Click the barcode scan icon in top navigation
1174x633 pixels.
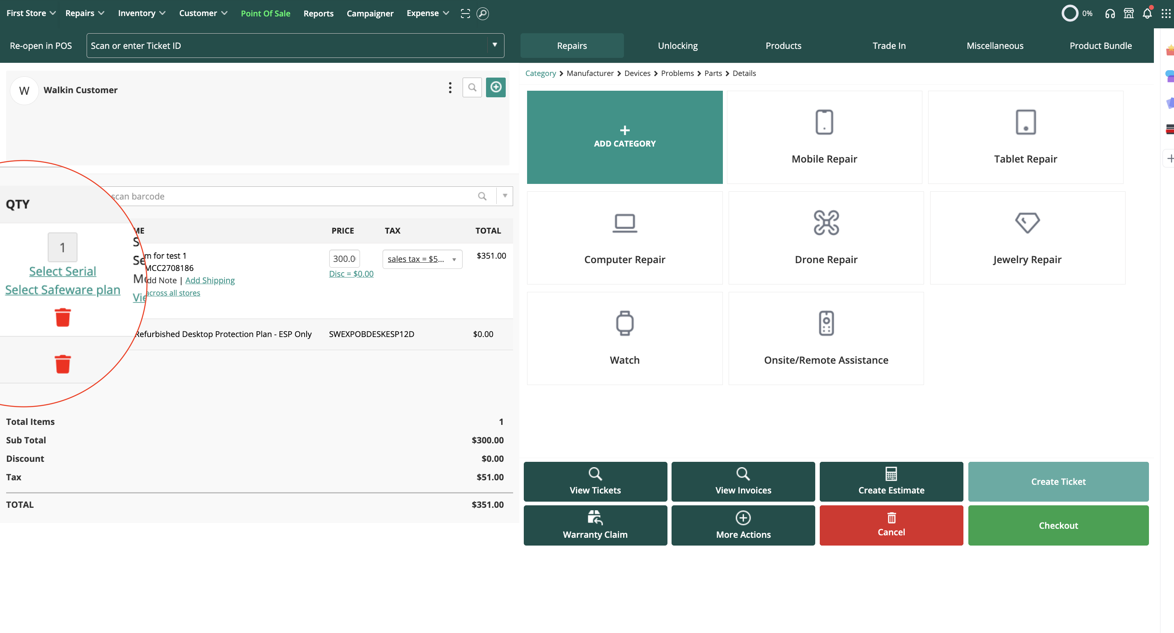pos(465,13)
